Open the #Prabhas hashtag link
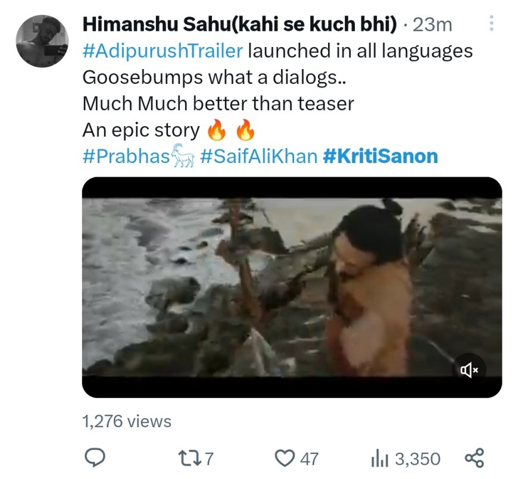Screen dimensions: 518x479 (126, 156)
